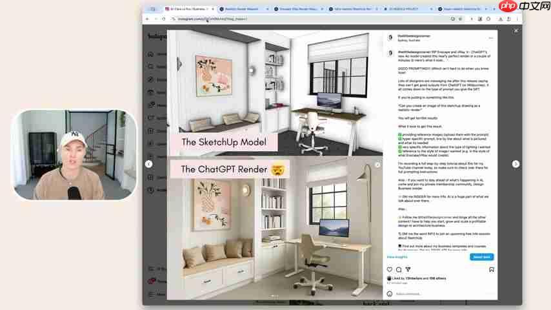Go to the next post using the right arrow
This screenshot has width=551, height=310.
pyautogui.click(x=516, y=164)
